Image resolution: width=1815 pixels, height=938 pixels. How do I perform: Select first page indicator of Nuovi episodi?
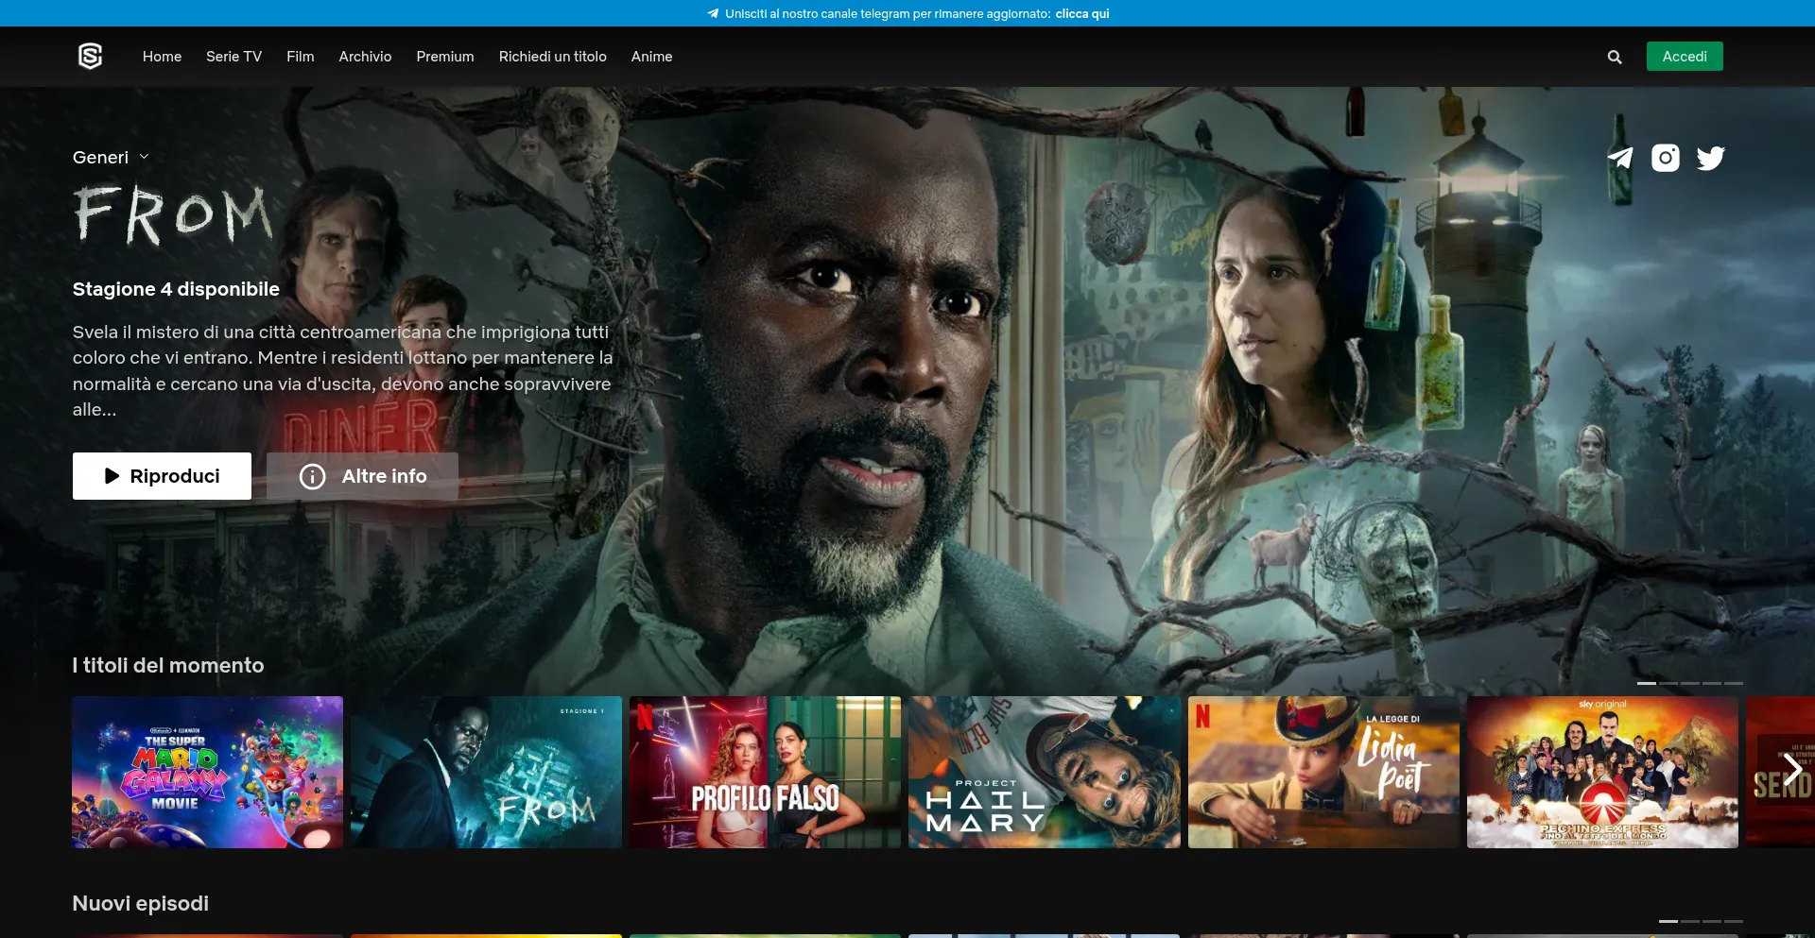point(1668,921)
